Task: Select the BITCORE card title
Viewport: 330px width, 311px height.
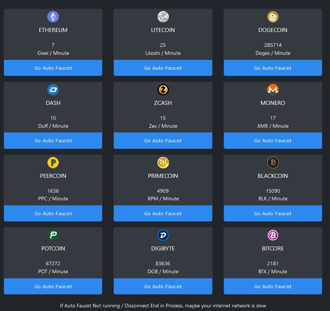Action: [273, 248]
